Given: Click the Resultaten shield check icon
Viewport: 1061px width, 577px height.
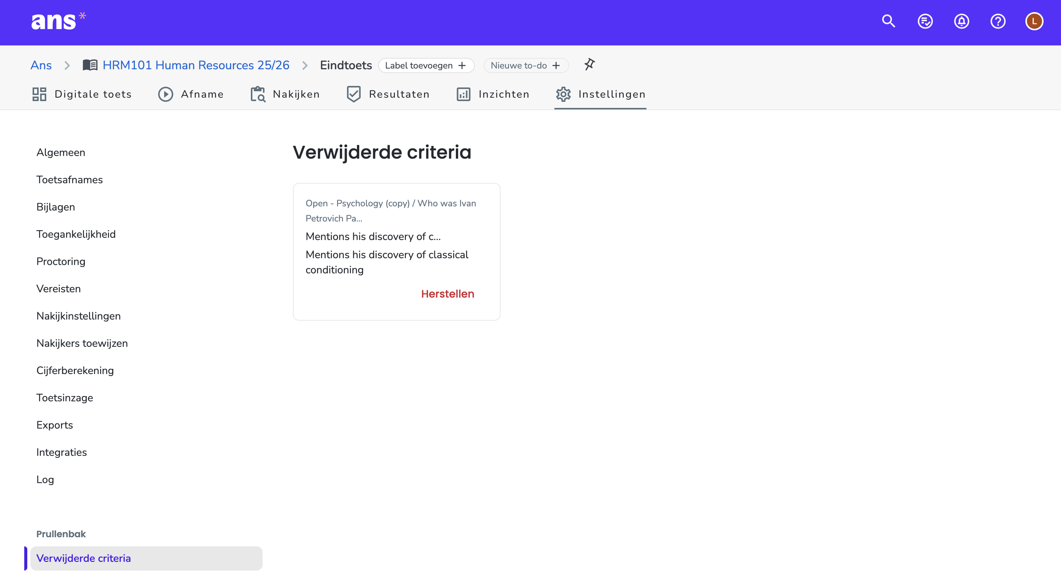Looking at the screenshot, I should (x=354, y=94).
